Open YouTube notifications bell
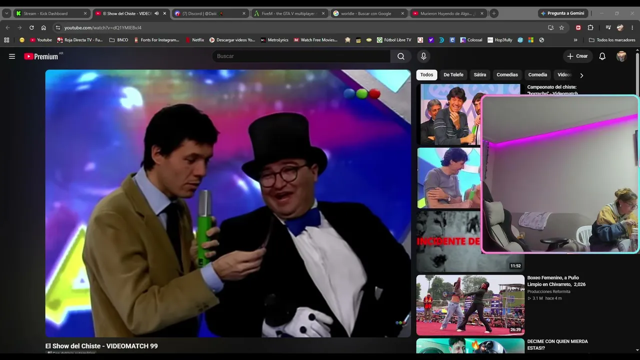Viewport: 640px width, 360px height. click(602, 56)
